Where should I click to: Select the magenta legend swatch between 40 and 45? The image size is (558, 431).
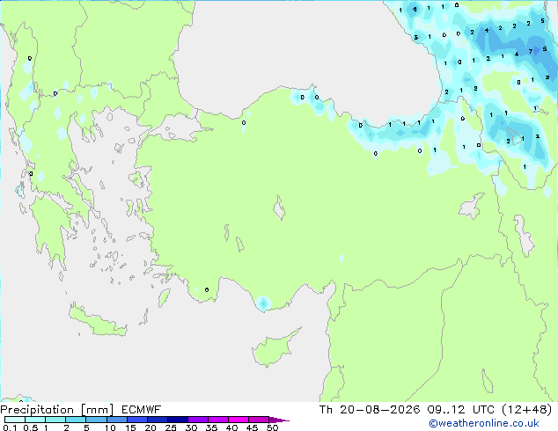(x=239, y=420)
